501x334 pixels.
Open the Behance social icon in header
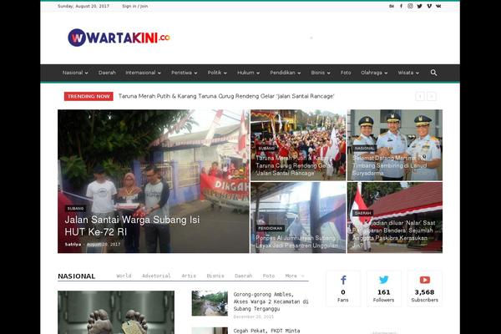[392, 6]
